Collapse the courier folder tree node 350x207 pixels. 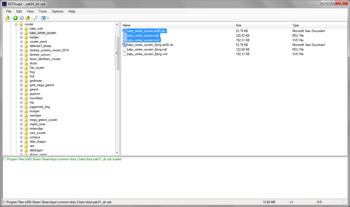coord(16,24)
